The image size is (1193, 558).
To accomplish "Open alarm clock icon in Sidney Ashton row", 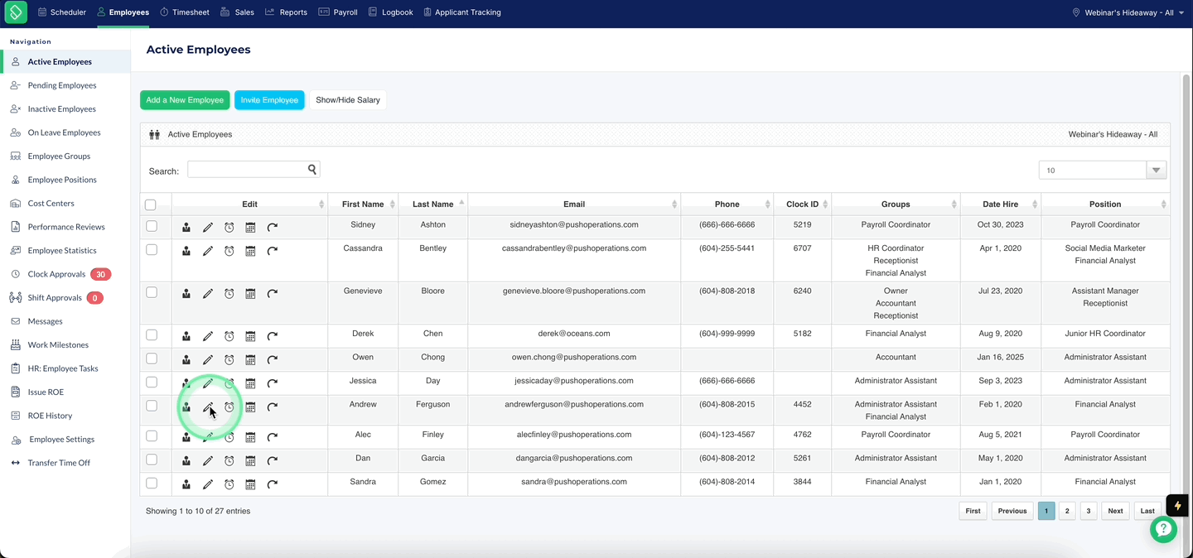I will click(229, 227).
